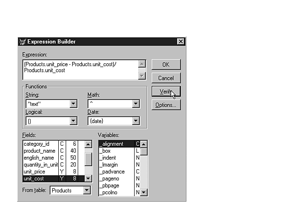This screenshot has width=296, height=222.
Task: Close the Expression Builder dialog
Action: pos(180,42)
